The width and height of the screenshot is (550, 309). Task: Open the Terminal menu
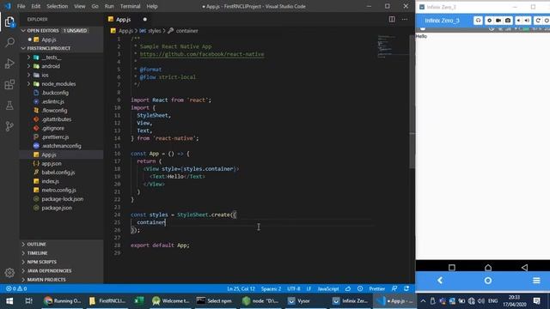tap(130, 6)
